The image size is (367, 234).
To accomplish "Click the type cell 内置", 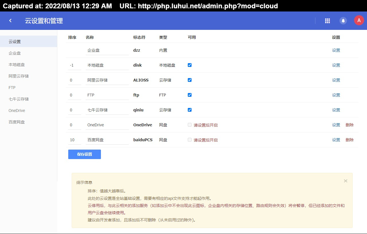I will point(163,50).
